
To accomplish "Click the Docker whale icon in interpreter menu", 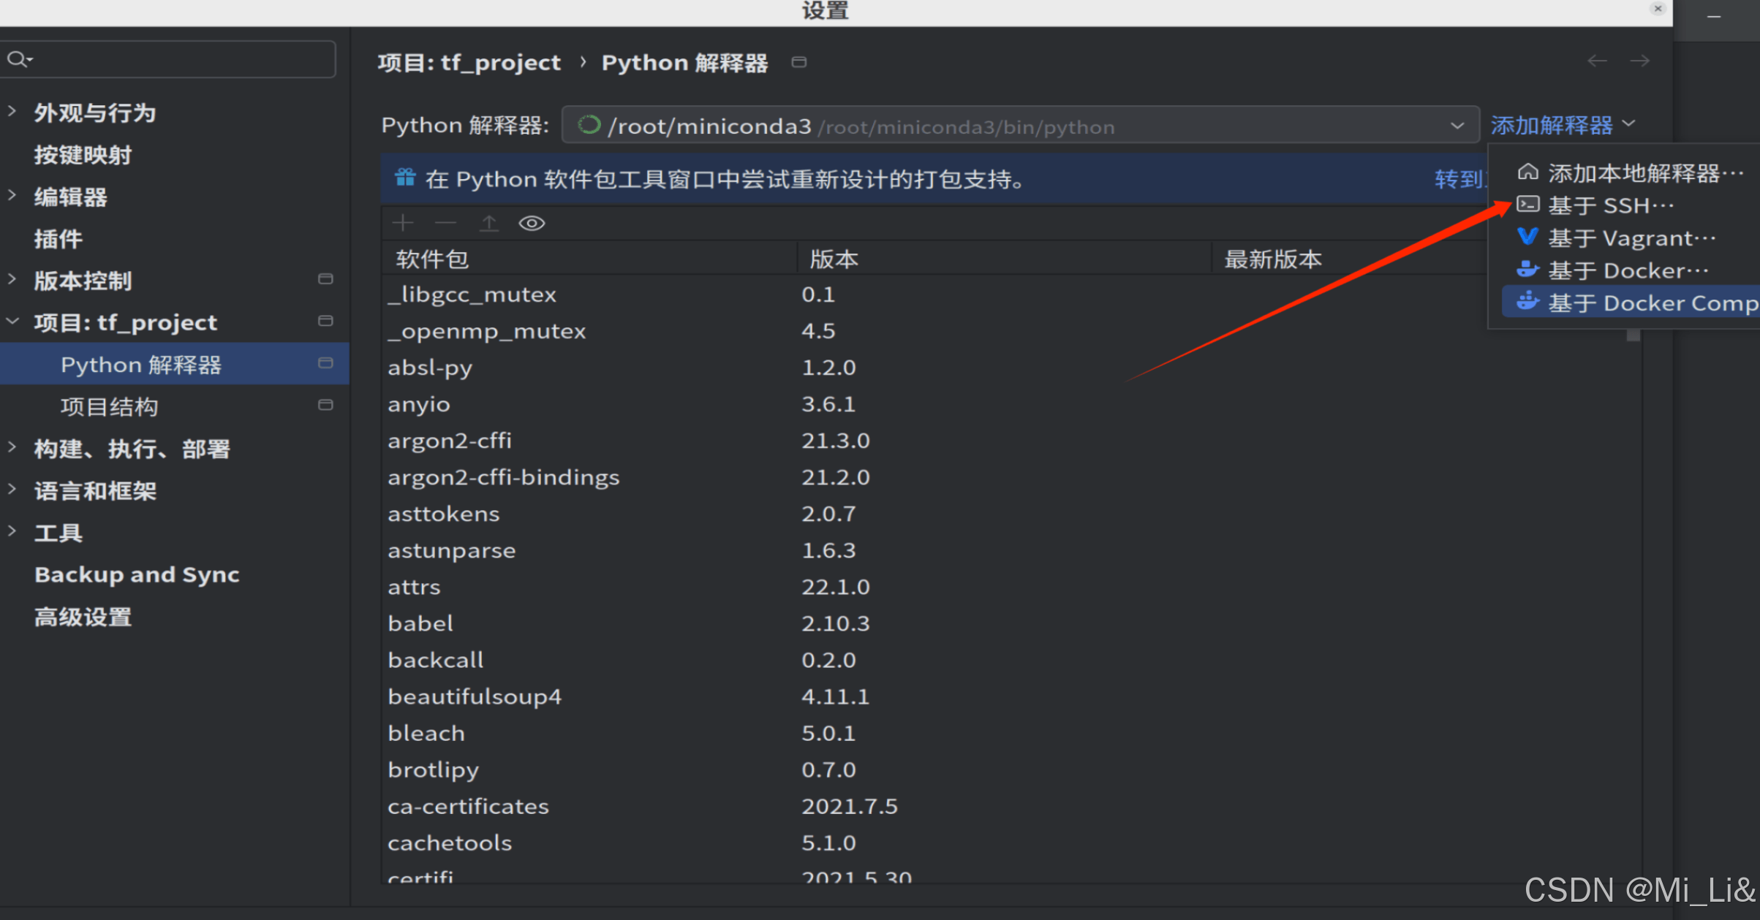I will (x=1527, y=270).
